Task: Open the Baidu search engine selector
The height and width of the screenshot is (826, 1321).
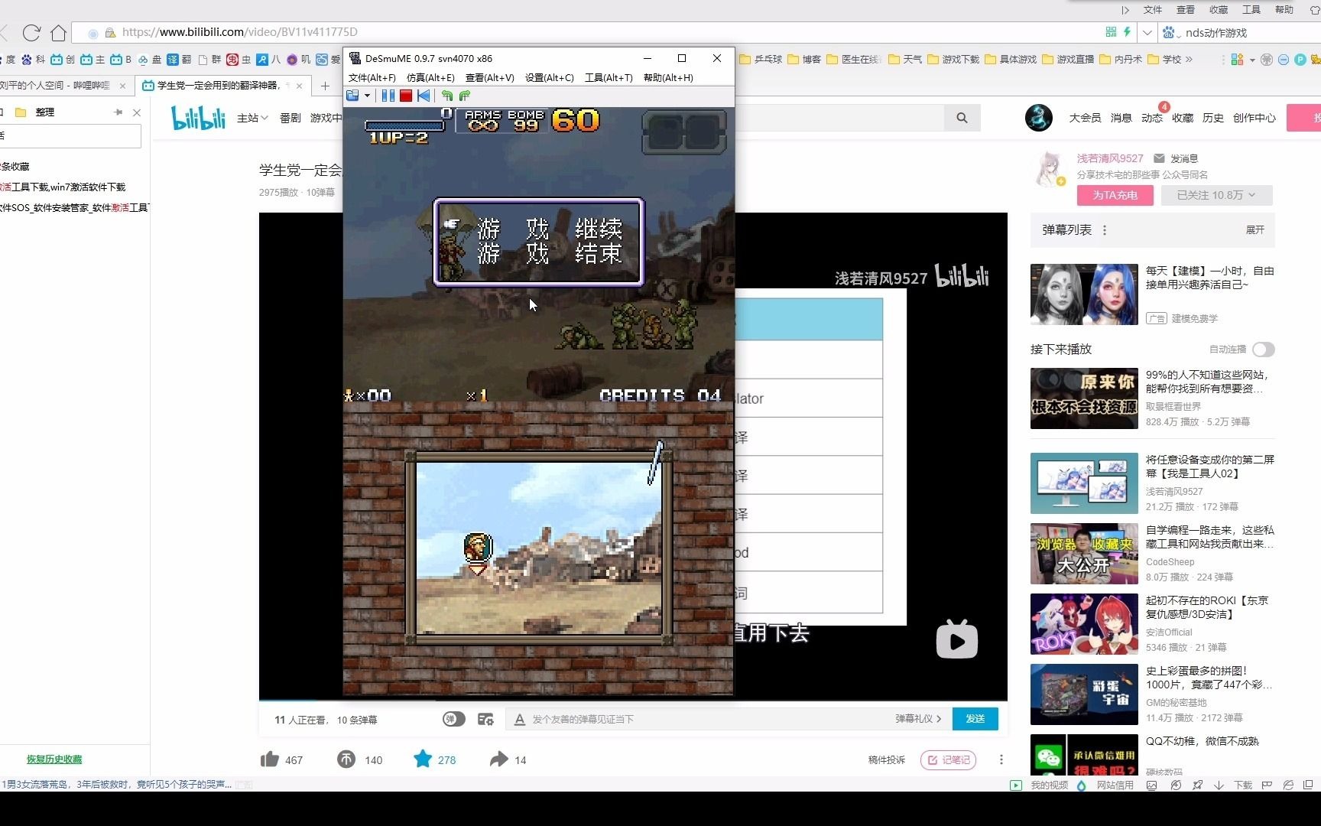Action: [1170, 32]
